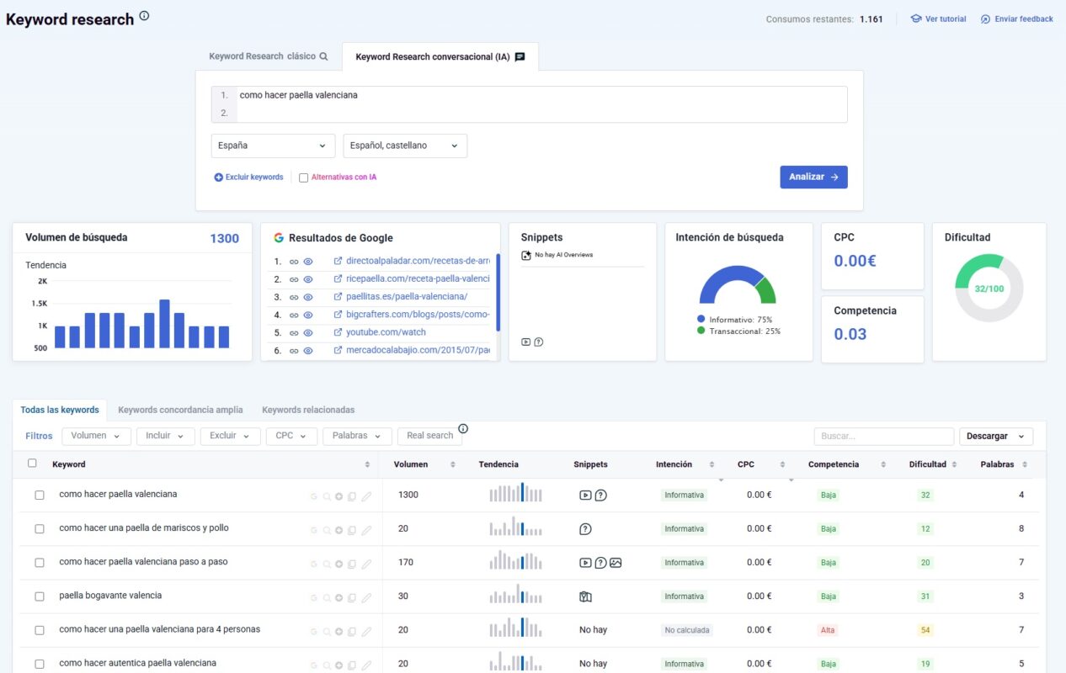Check the box for 'paella bogavante valencia' row
The width and height of the screenshot is (1066, 673).
point(40,596)
